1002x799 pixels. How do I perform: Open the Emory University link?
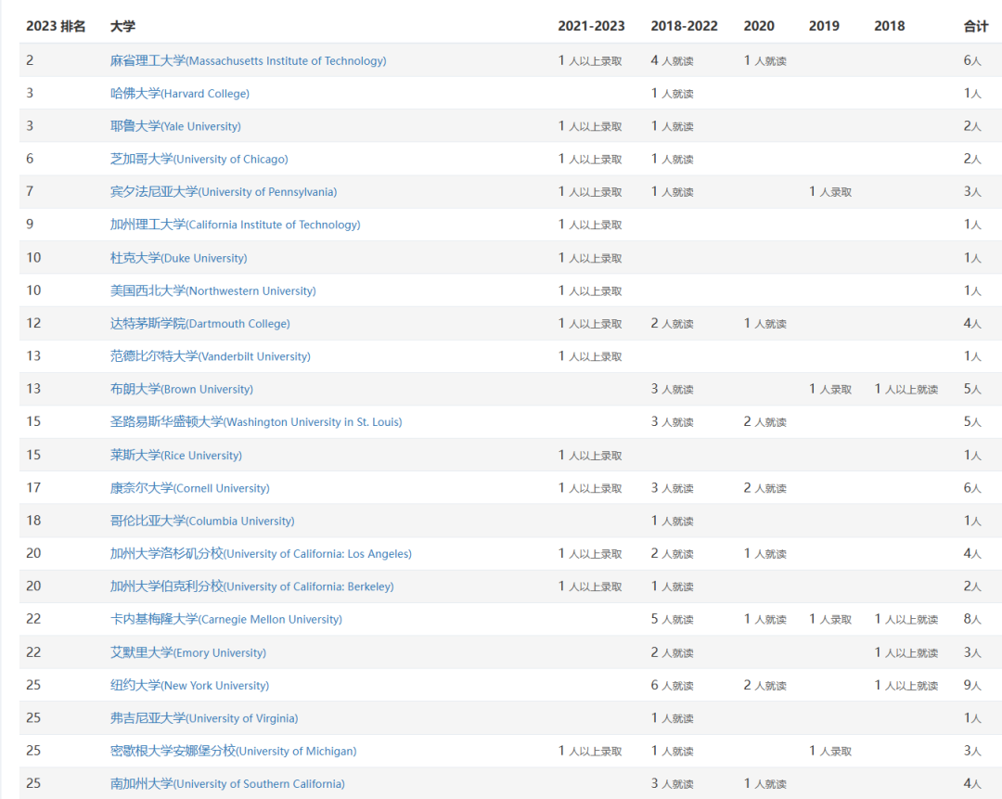[187, 652]
